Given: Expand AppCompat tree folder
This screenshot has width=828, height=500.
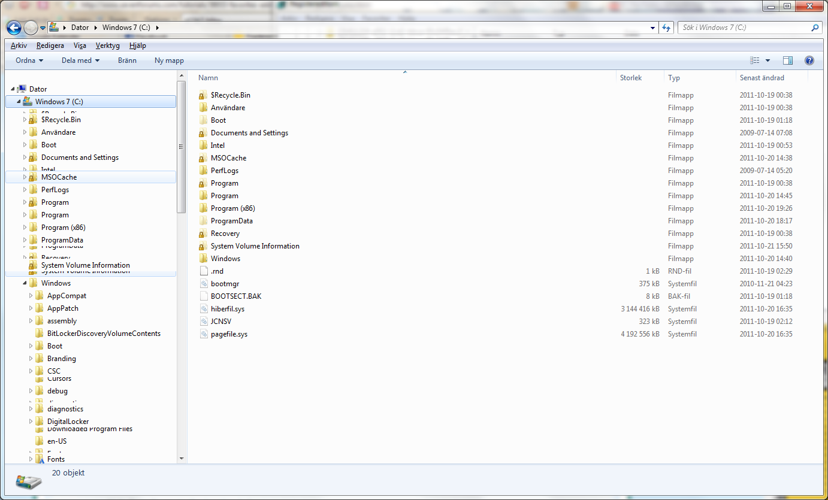Looking at the screenshot, I should 31,296.
